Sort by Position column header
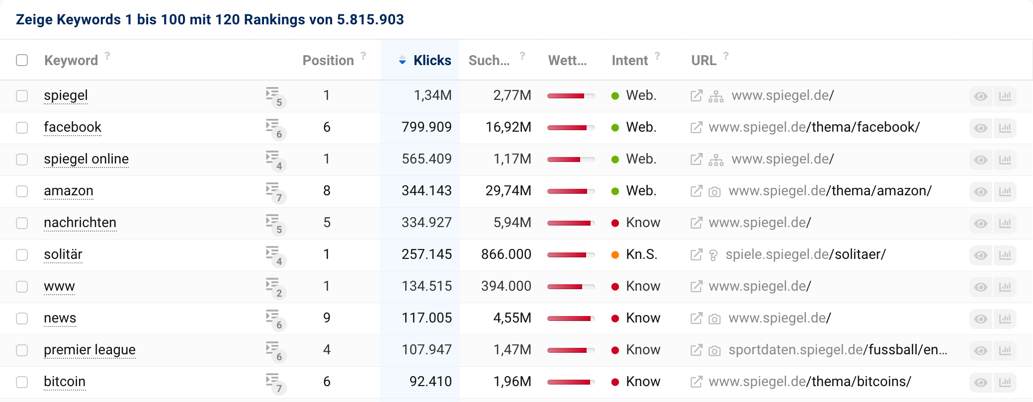1033x402 pixels. pos(328,61)
